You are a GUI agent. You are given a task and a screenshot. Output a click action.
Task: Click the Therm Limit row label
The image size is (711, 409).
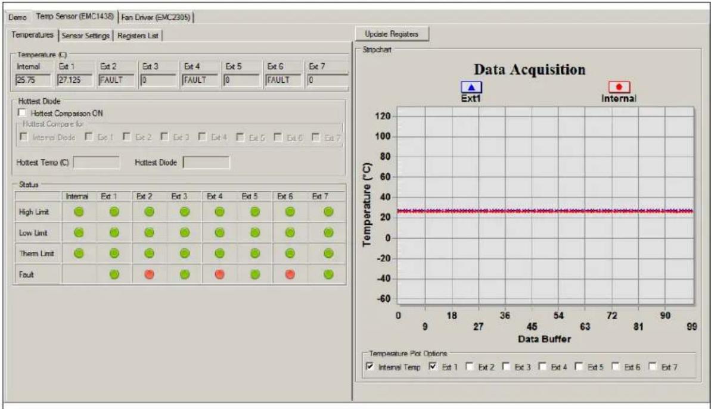(36, 254)
